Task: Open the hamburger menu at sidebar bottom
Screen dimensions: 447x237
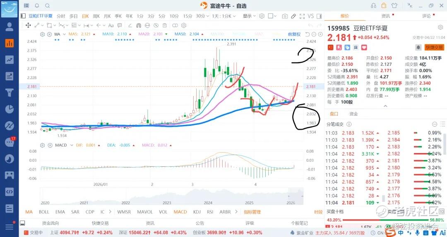Action: click(x=9, y=227)
